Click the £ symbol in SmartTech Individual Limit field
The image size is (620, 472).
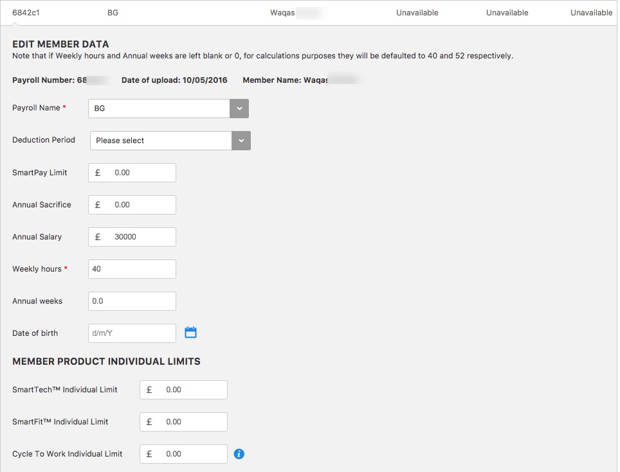[149, 389]
